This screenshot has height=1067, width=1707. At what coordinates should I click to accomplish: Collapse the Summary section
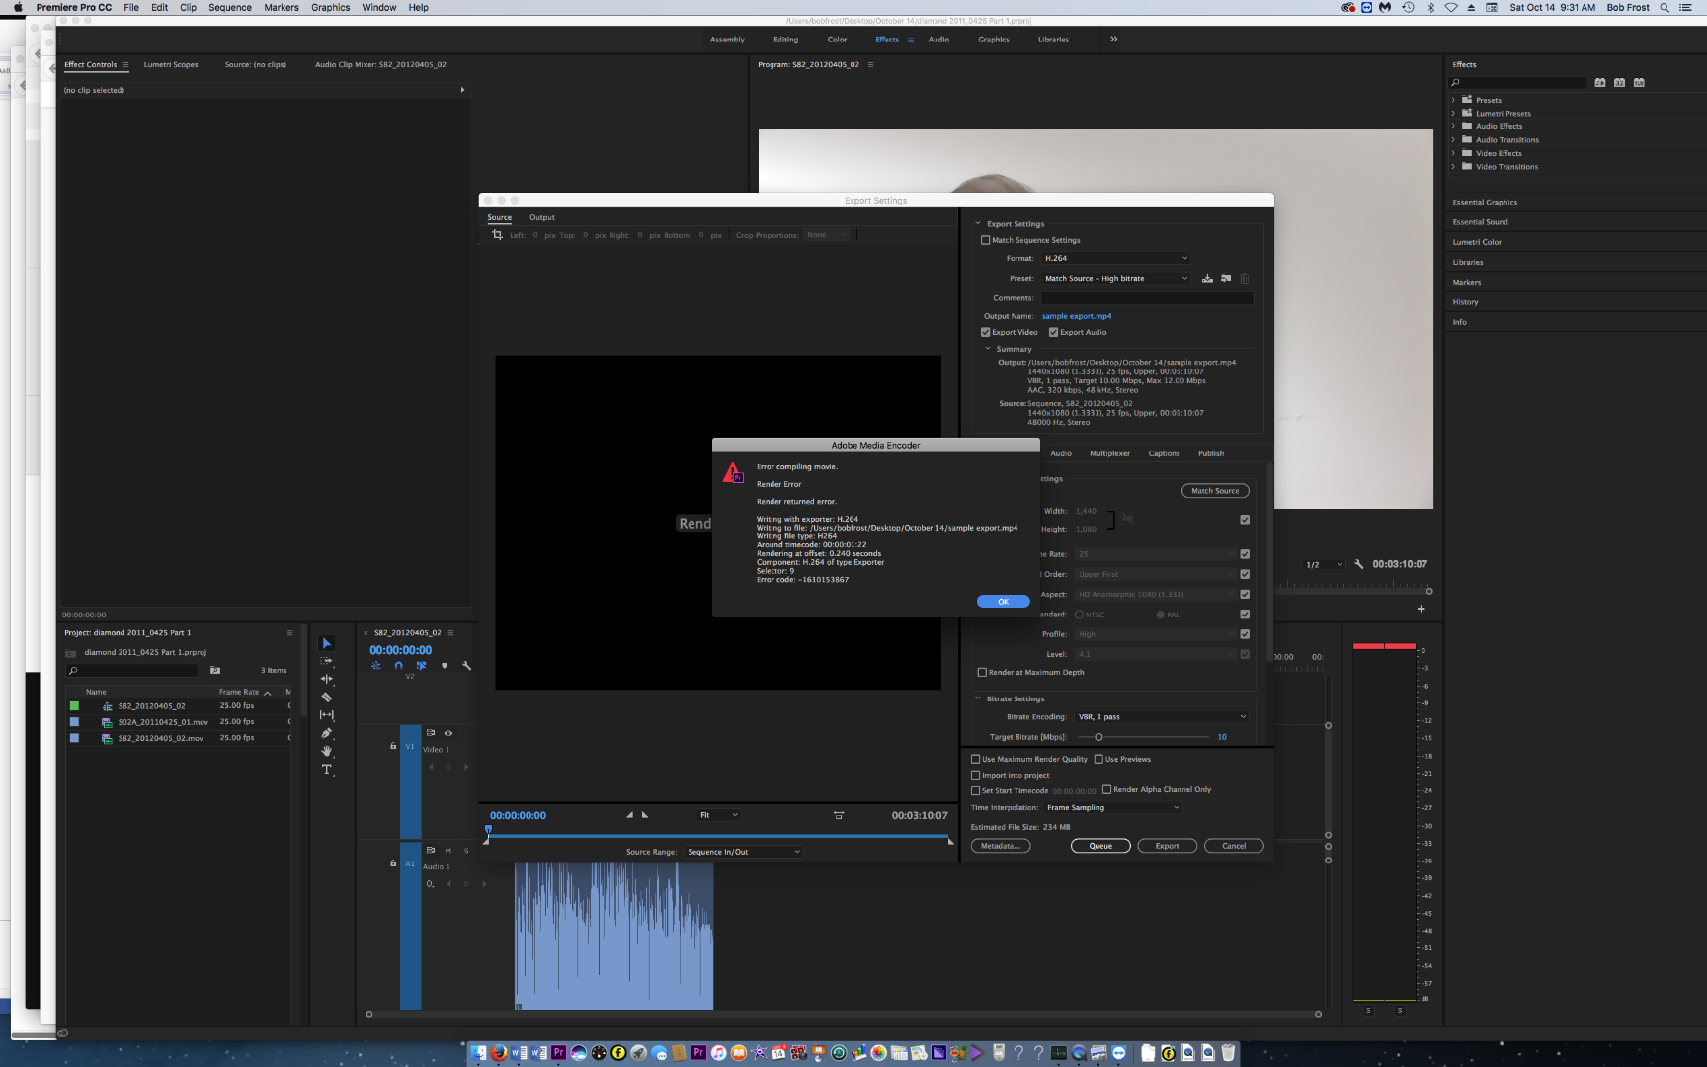[x=987, y=349]
